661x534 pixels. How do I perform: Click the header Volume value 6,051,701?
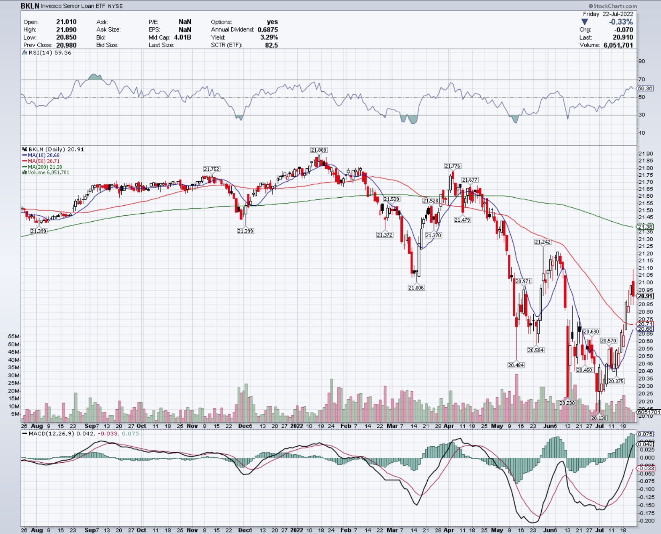point(618,45)
